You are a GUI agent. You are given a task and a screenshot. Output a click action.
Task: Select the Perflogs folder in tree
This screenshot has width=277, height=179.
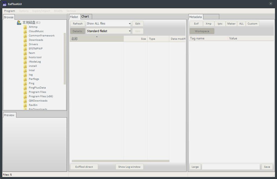[x=34, y=79]
